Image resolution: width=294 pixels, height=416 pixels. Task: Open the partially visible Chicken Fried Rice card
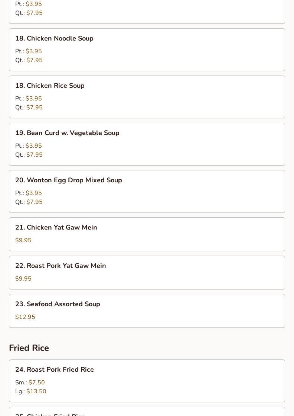tap(147, 412)
